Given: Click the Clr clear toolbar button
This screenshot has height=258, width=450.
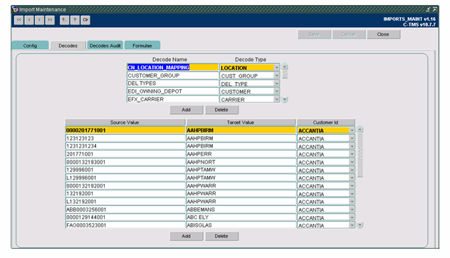Looking at the screenshot, I should click(85, 20).
